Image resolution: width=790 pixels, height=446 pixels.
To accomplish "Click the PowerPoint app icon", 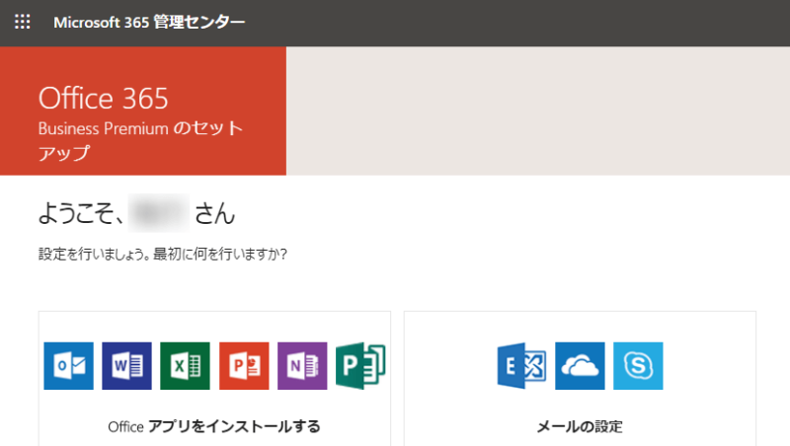I will click(244, 366).
